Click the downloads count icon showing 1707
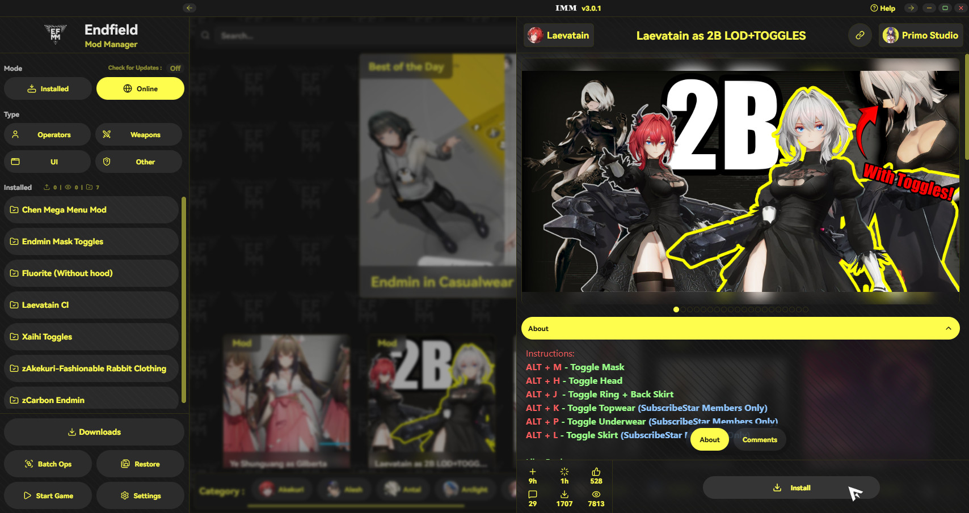This screenshot has height=513, width=969. point(564,494)
